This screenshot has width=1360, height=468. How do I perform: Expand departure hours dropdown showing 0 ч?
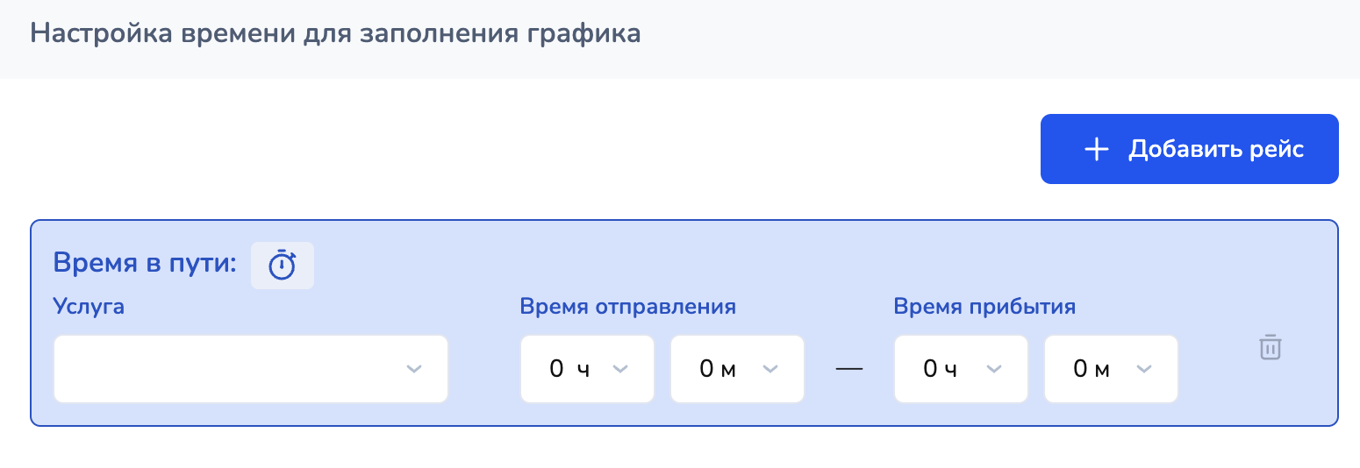(x=586, y=369)
